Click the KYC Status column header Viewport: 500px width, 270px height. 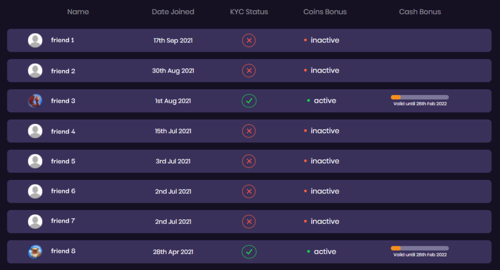point(249,12)
